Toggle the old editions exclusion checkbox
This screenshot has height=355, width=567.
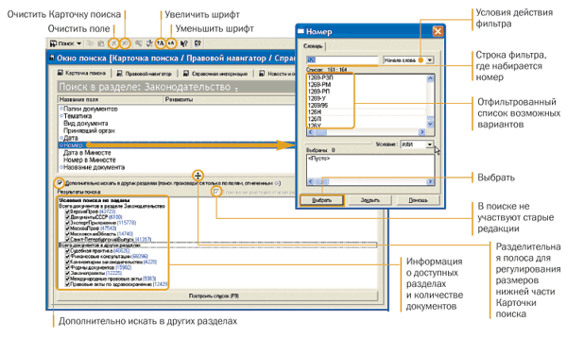216,192
